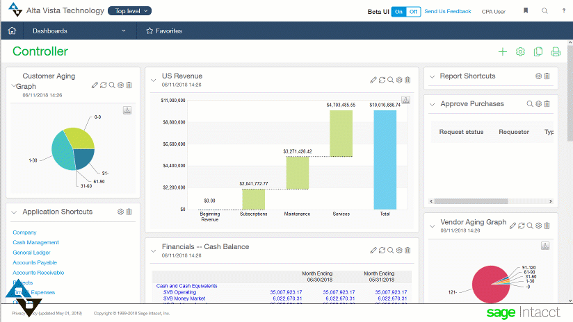This screenshot has width=573, height=322.
Task: Edit the Customer Aging Graph with the pencil icon
Action: coord(95,85)
